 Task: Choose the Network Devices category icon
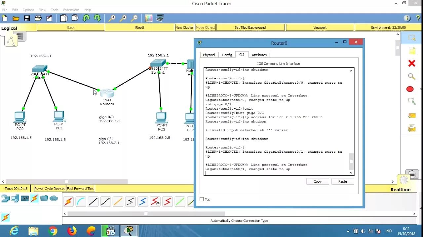(x=5, y=198)
